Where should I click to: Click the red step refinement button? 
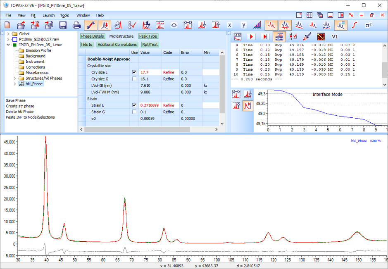(265, 37)
